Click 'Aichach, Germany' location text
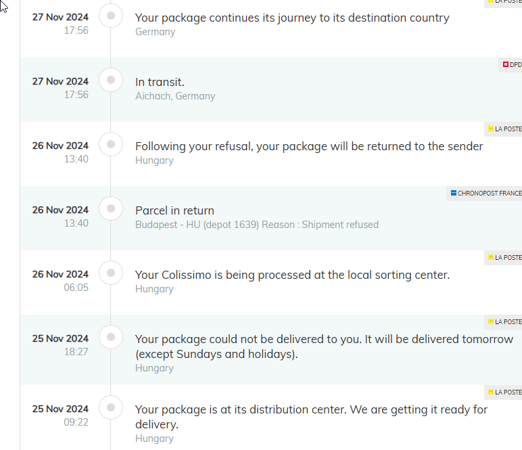 175,96
